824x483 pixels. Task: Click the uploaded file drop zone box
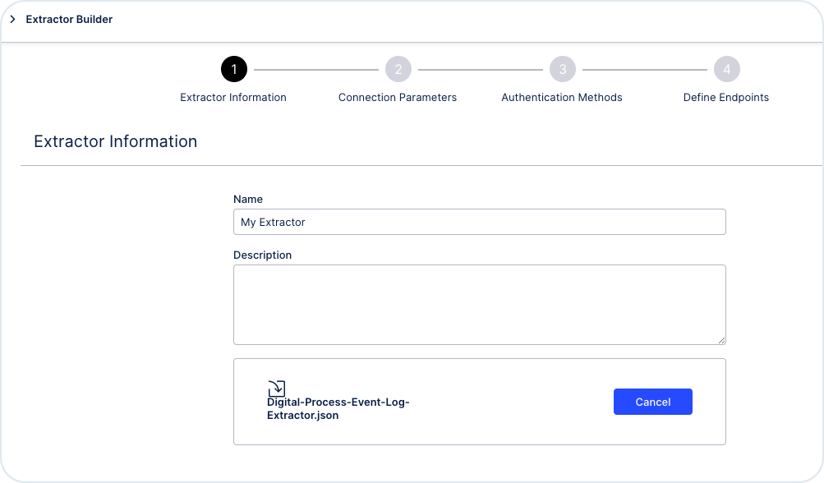click(x=479, y=402)
